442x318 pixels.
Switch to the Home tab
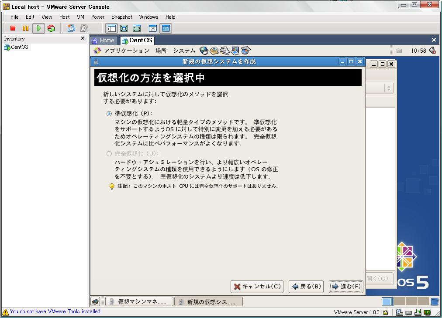tap(103, 41)
